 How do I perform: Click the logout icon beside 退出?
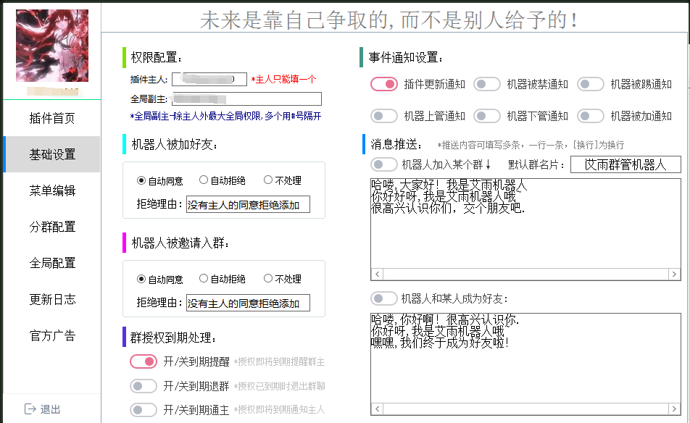pyautogui.click(x=29, y=410)
